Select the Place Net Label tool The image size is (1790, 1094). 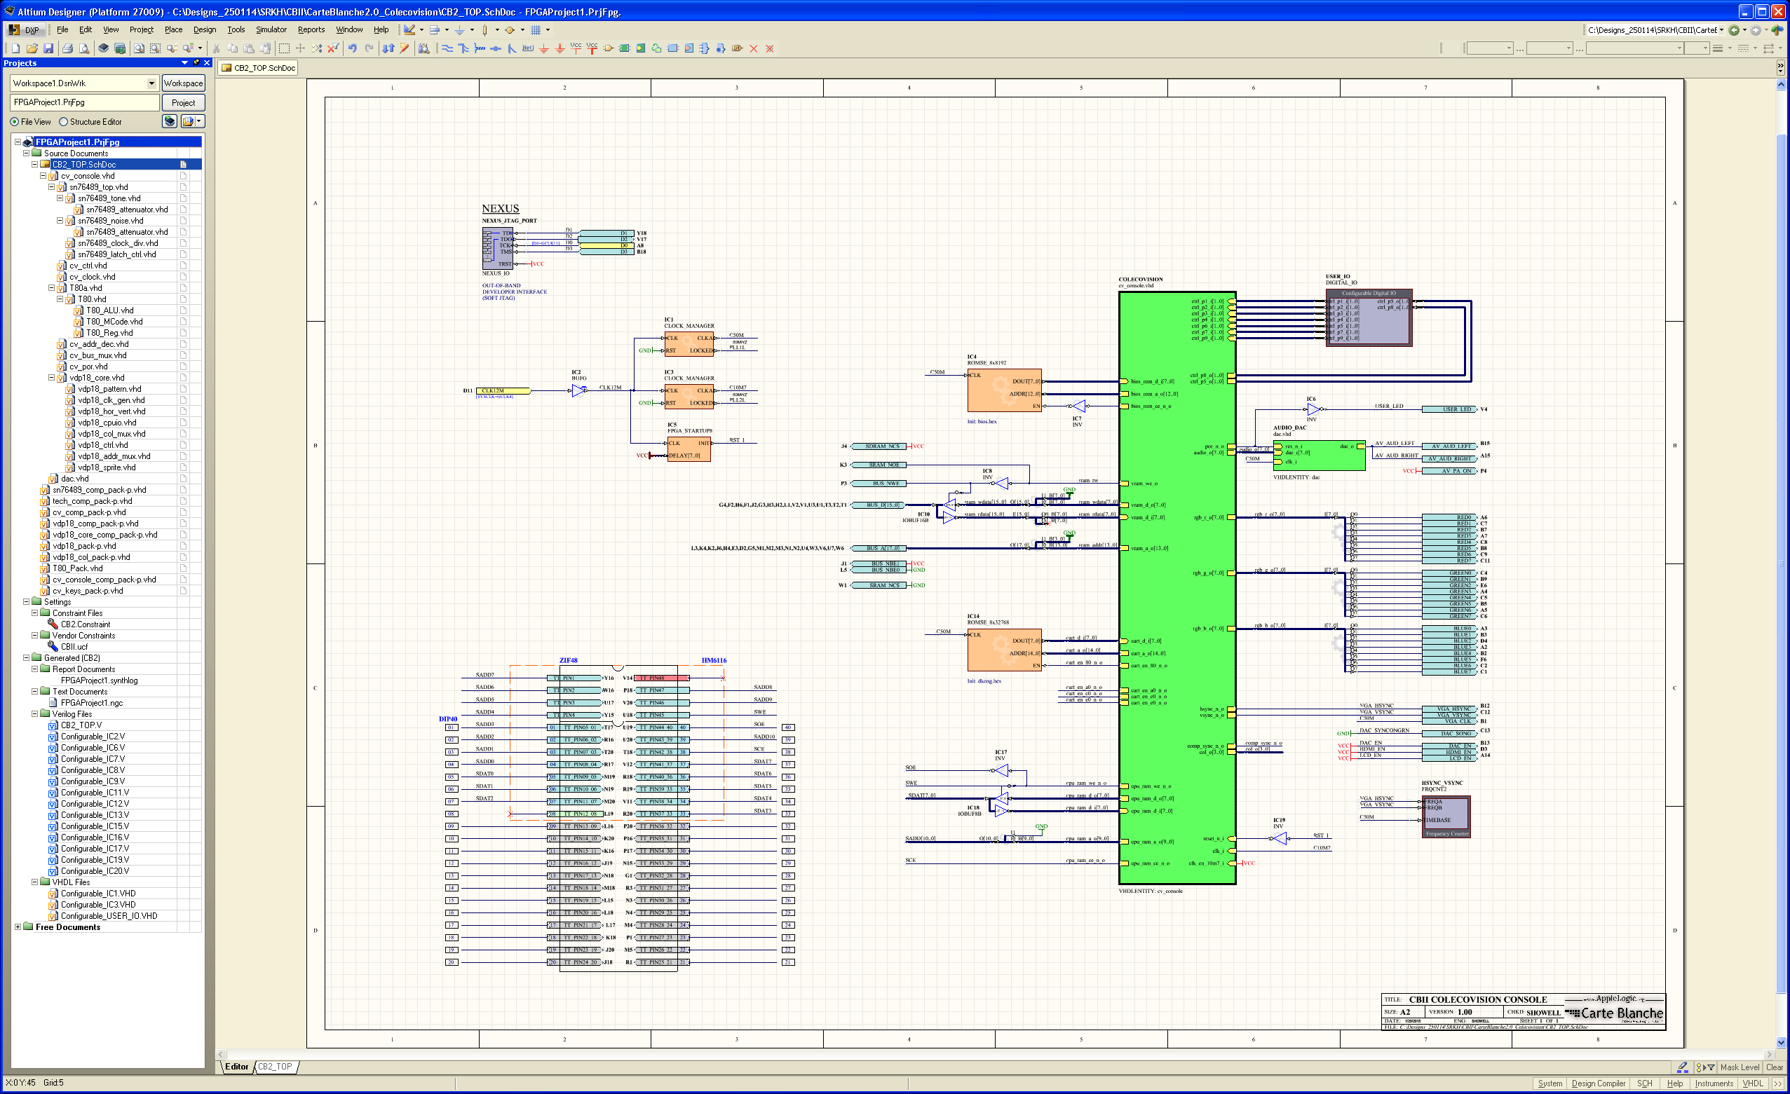click(528, 48)
